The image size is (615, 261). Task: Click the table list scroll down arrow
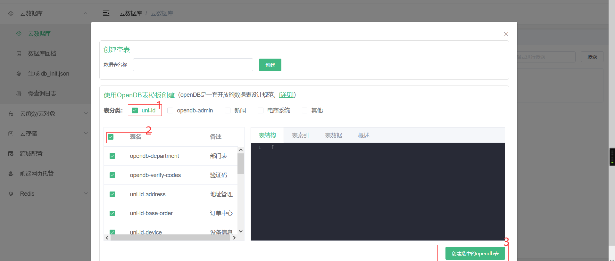click(x=241, y=231)
